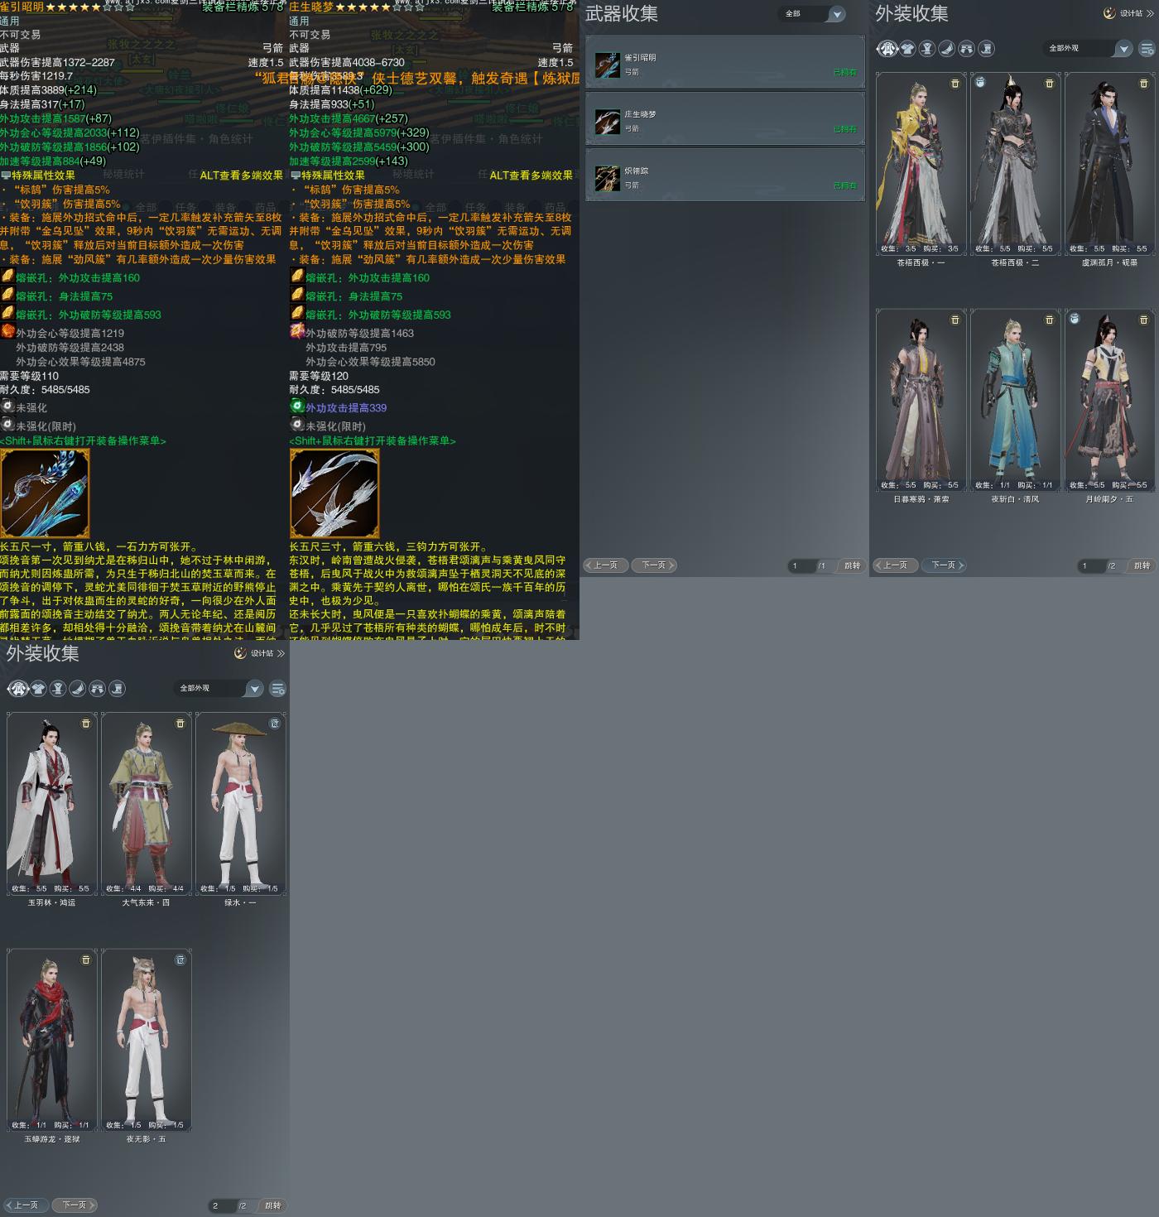Screen dimensions: 1159x1217
Task: Focus page number field in page 2 outfit panel
Action: pyautogui.click(x=222, y=1206)
